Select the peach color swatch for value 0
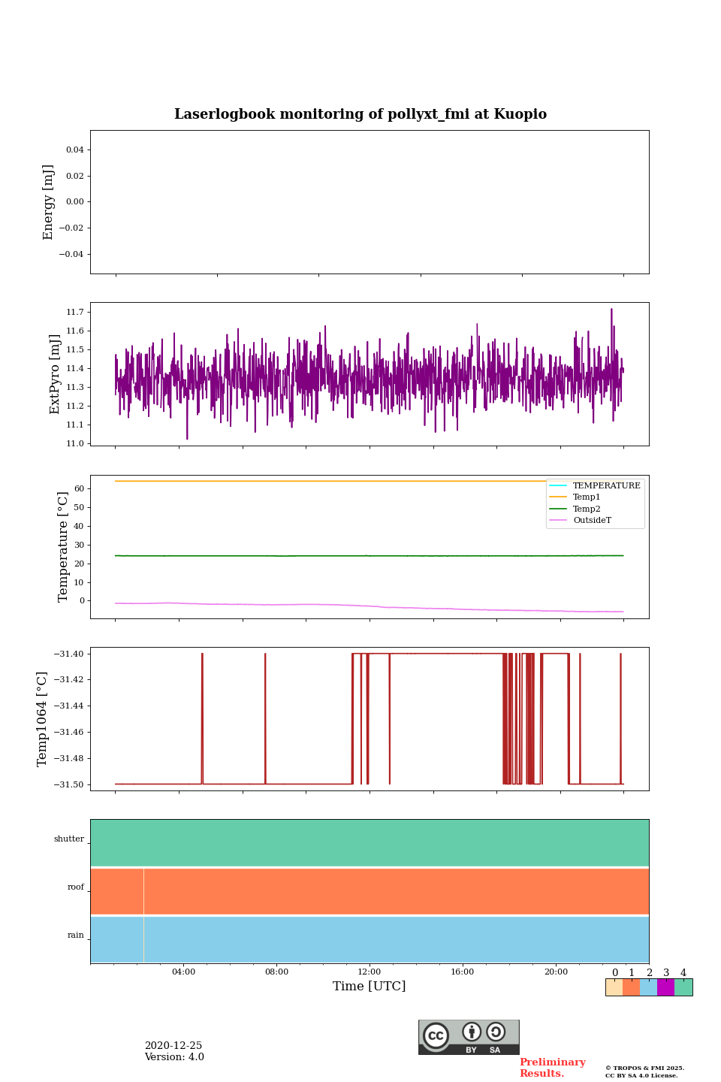 pos(614,987)
